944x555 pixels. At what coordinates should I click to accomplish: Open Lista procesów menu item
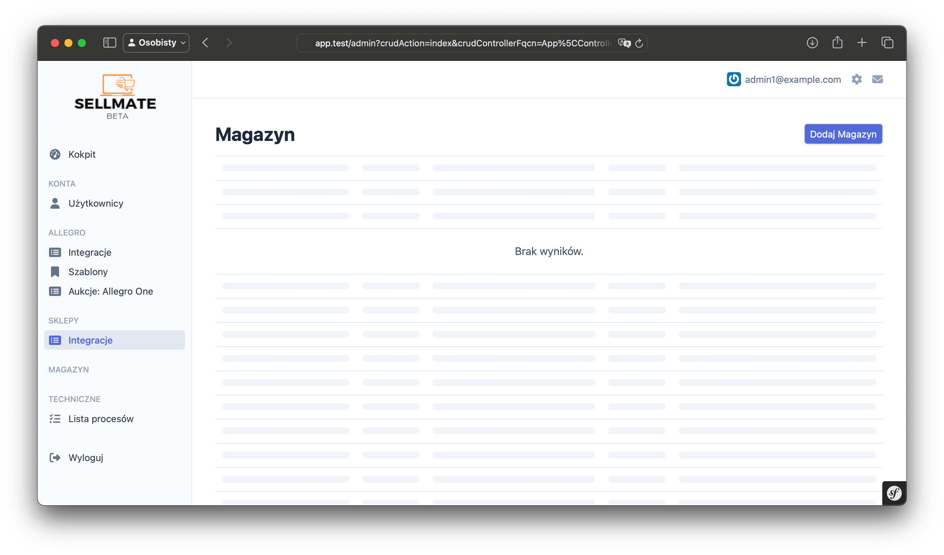tap(101, 419)
